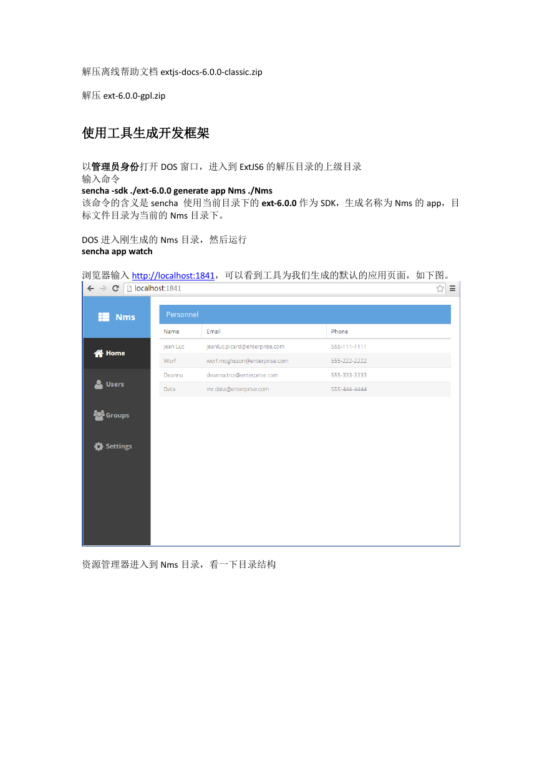Click jeanluc.picard@enterprise.com email cell

[246, 346]
